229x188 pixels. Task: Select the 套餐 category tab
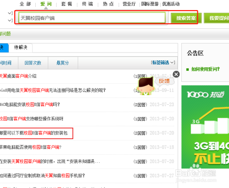66,4
